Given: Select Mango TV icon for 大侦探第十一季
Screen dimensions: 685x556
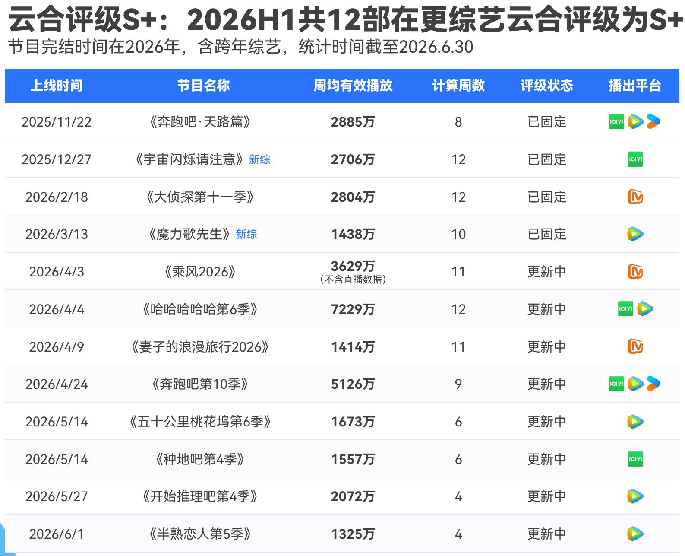Looking at the screenshot, I should pos(635,197).
